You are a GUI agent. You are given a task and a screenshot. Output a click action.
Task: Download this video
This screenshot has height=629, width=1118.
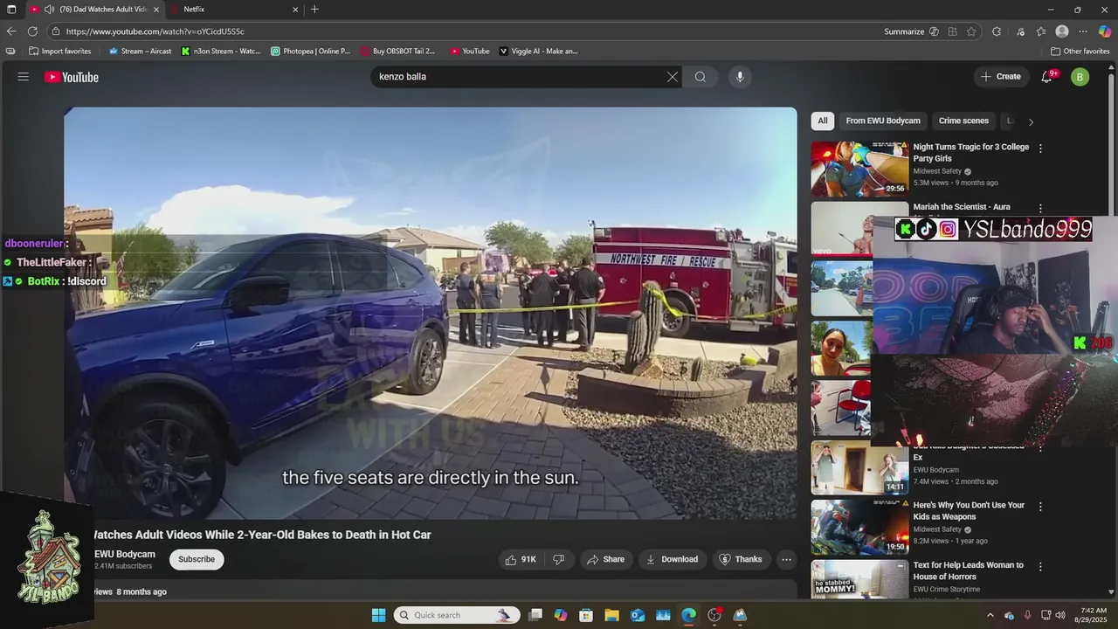pyautogui.click(x=672, y=559)
